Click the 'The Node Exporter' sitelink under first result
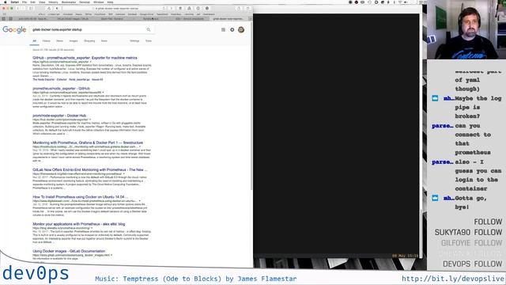Image resolution: width=506 pixels, height=285 pixels. 43,79
